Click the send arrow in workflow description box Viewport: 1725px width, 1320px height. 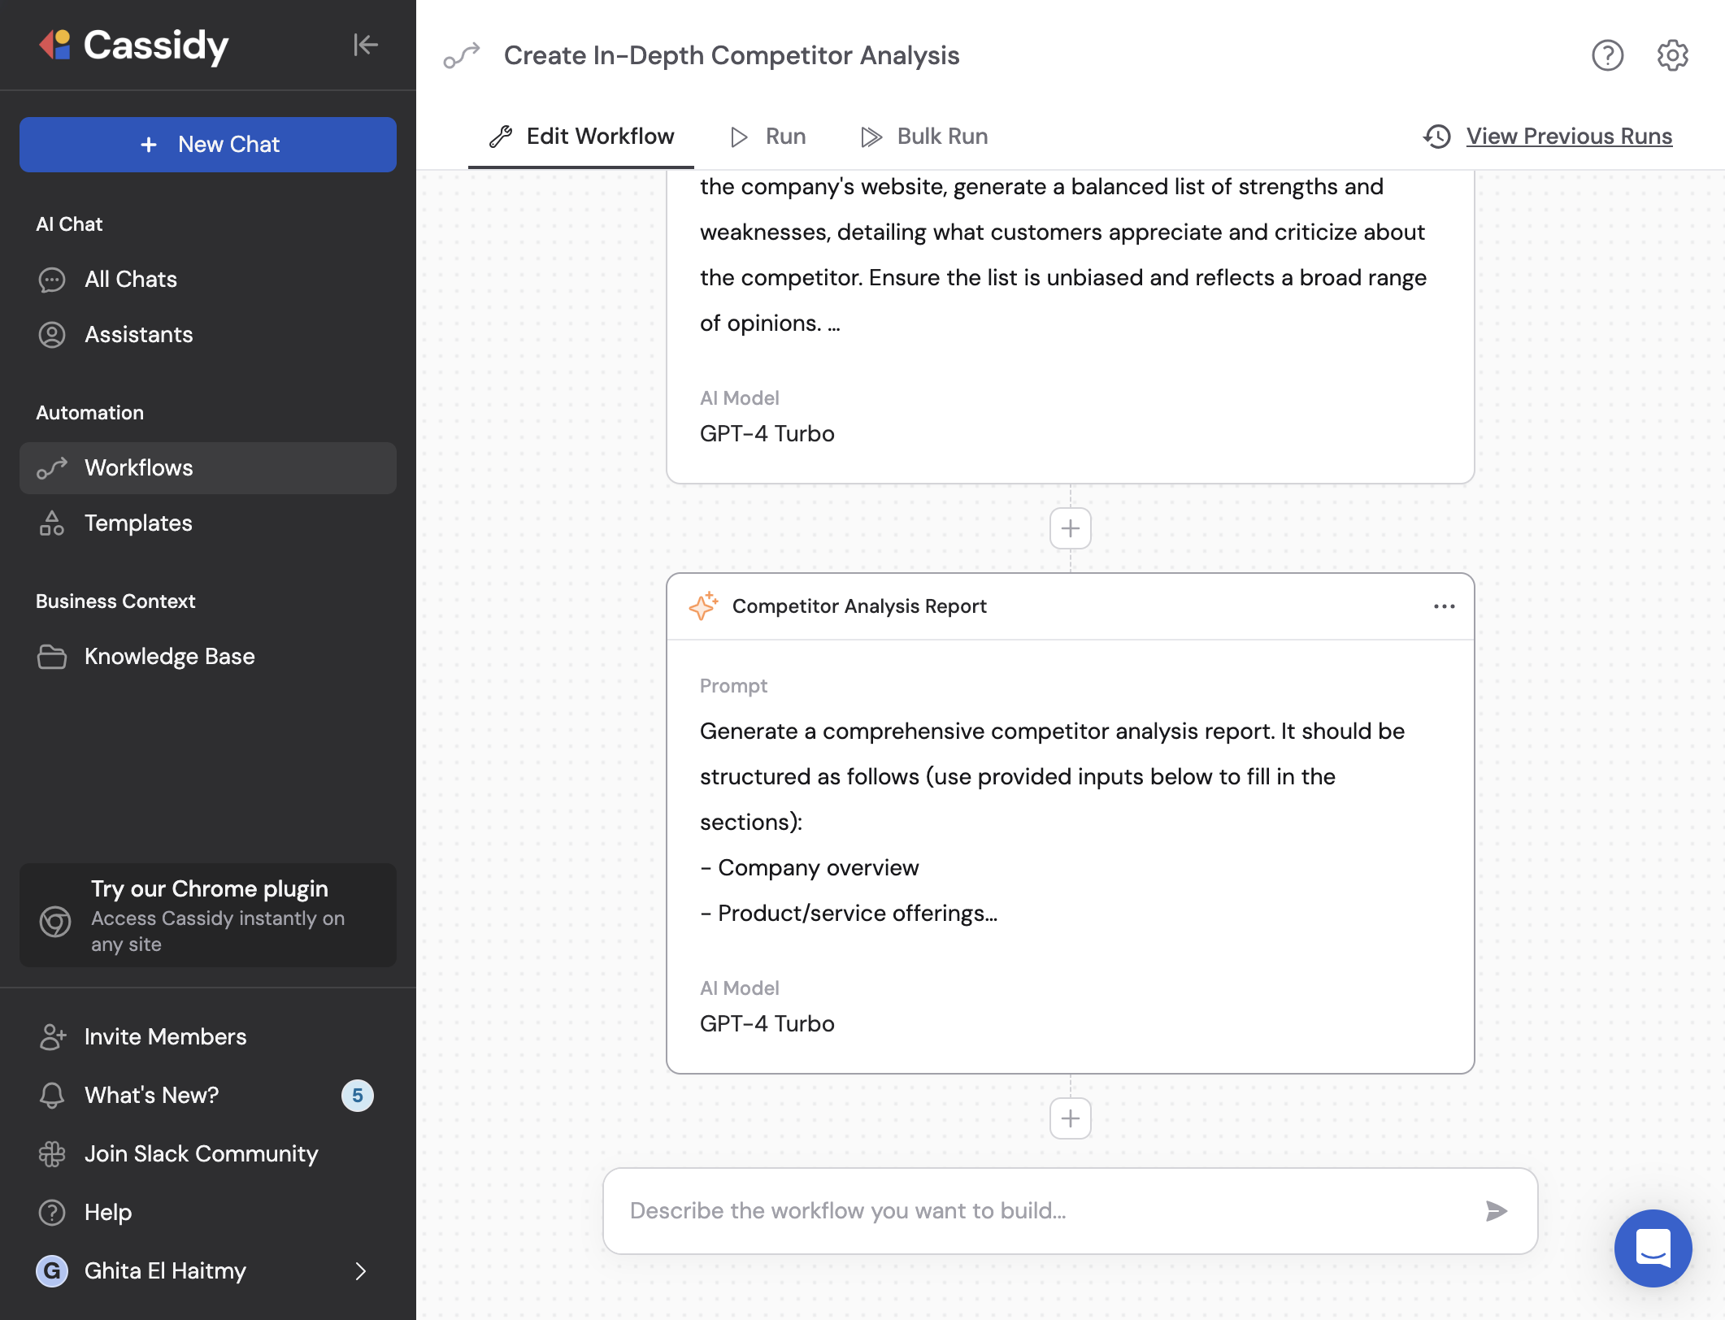point(1496,1211)
